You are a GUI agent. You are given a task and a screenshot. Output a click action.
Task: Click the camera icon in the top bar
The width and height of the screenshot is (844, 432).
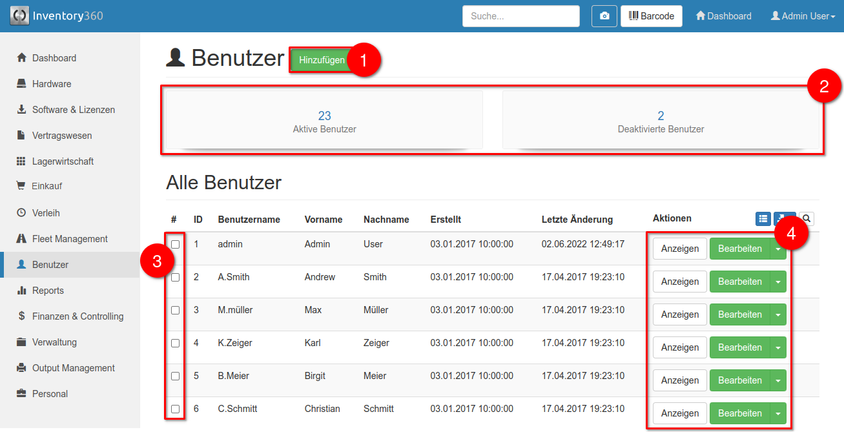pyautogui.click(x=604, y=15)
